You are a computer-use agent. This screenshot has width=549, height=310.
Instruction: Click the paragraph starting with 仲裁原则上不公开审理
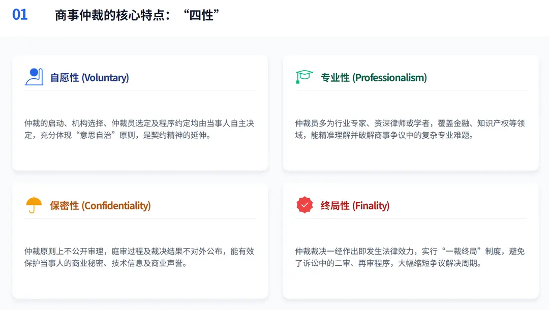coord(139,258)
